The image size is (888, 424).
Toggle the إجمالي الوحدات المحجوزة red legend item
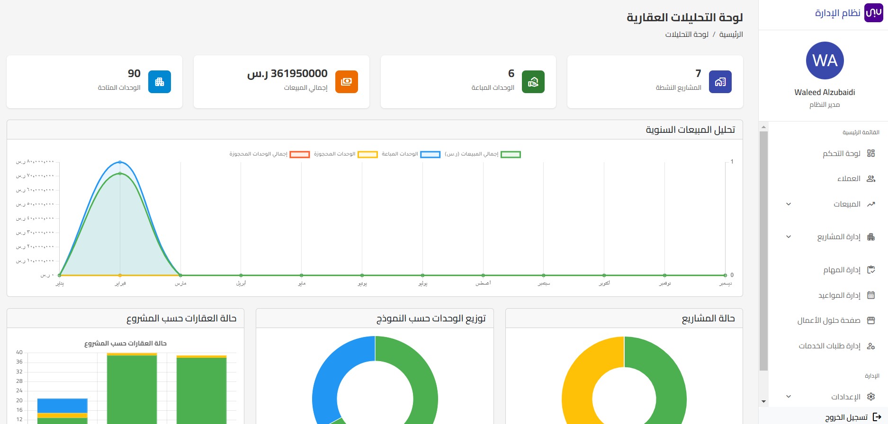(x=269, y=154)
